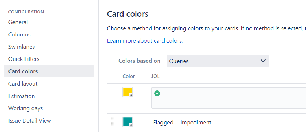The image size is (306, 132).
Task: Click the green JQL validation checkmark icon
Action: pyautogui.click(x=157, y=93)
